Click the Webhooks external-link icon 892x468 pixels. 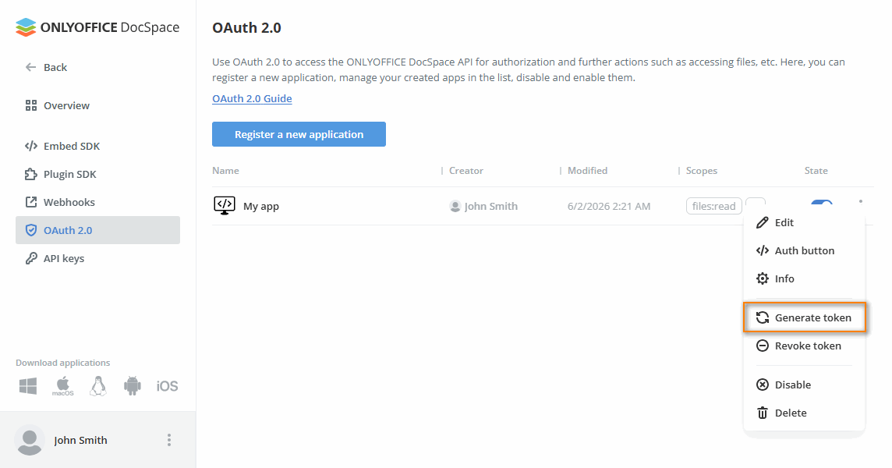tap(31, 202)
